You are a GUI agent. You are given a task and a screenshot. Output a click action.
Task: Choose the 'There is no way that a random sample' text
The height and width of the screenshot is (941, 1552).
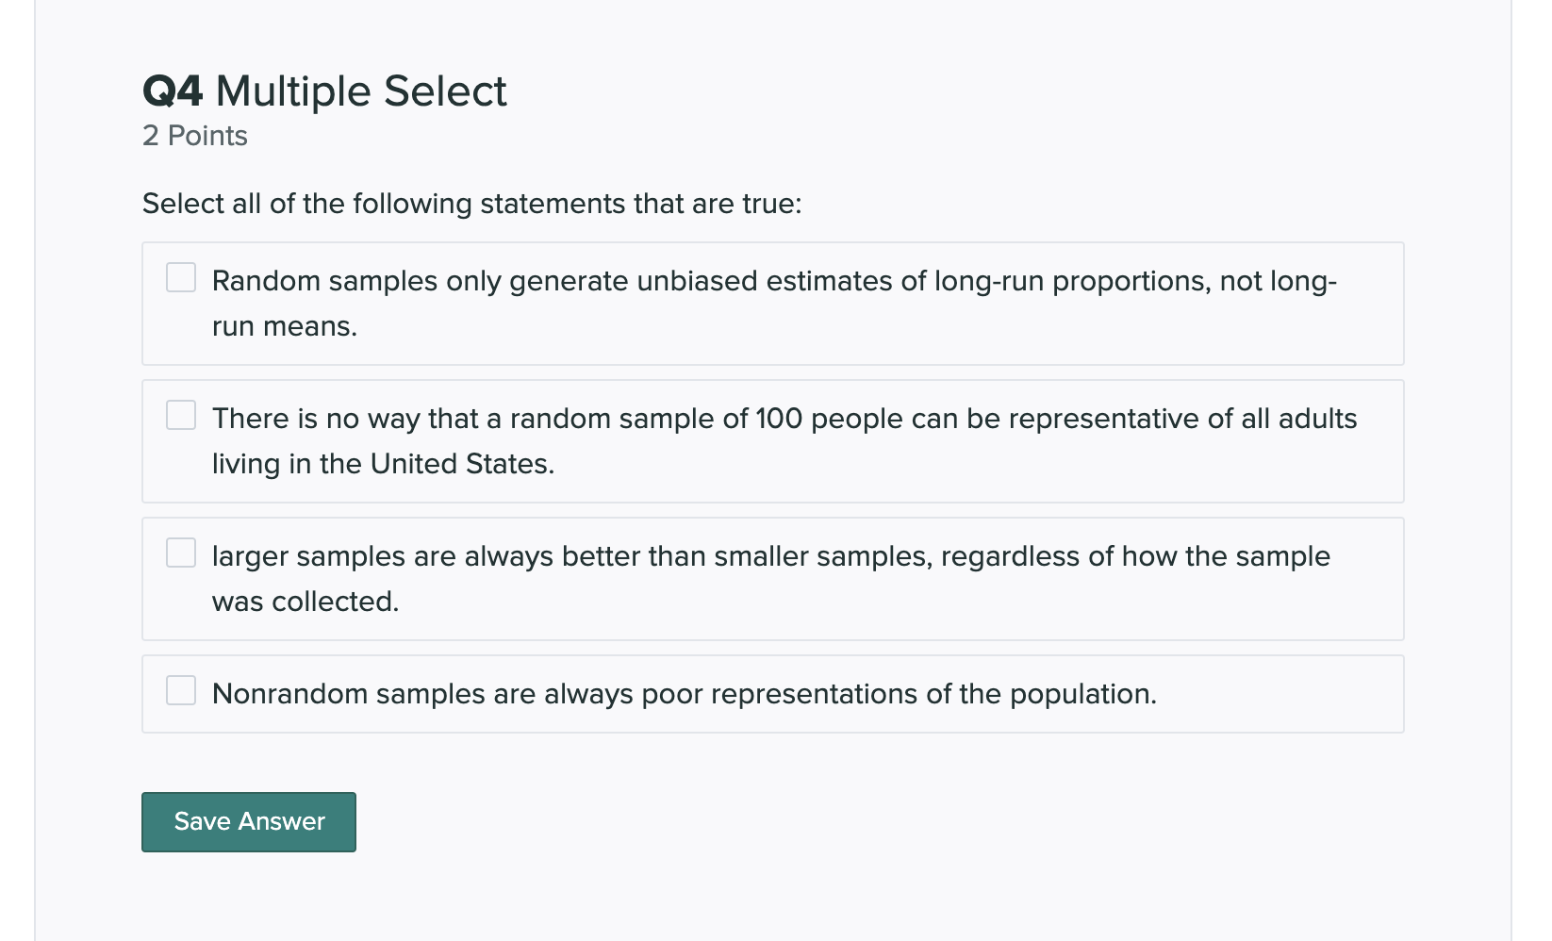pyautogui.click(x=471, y=419)
